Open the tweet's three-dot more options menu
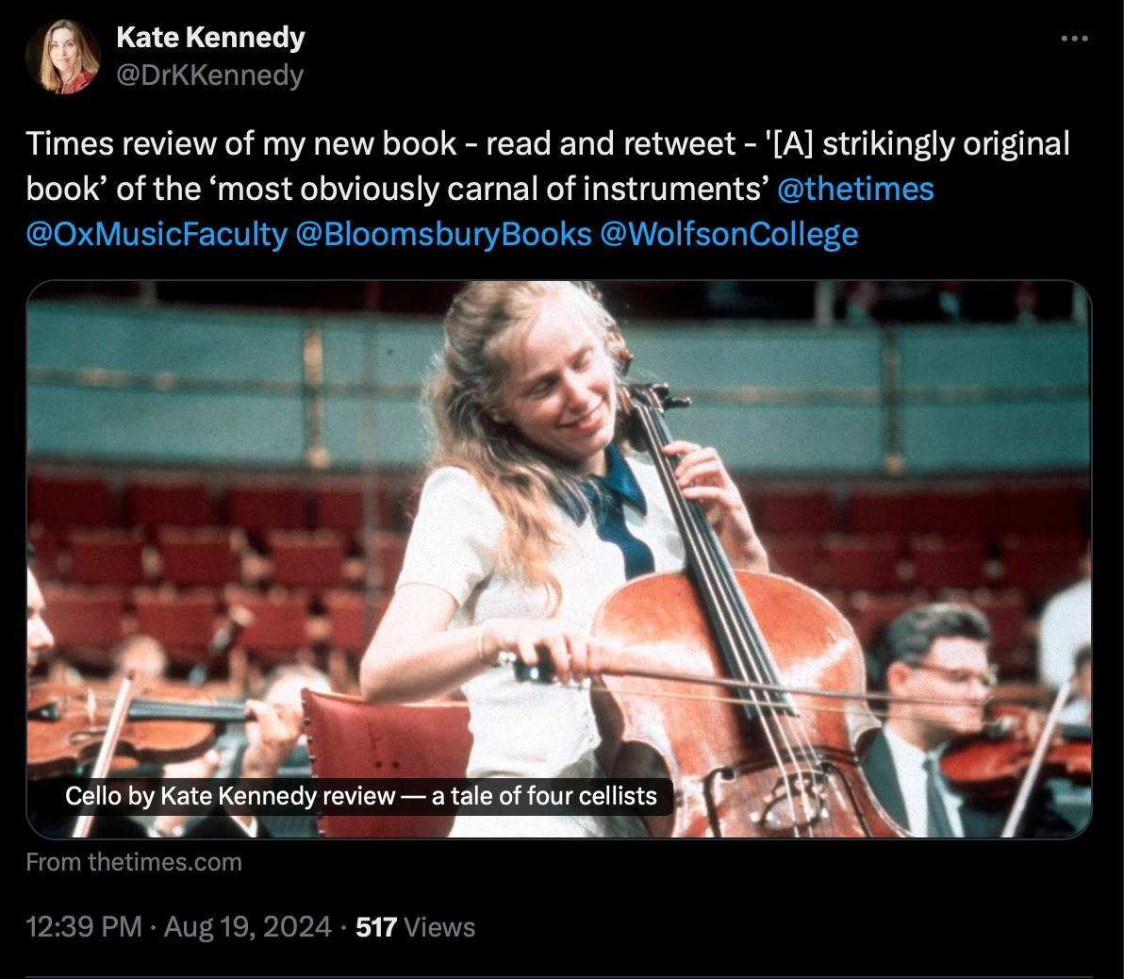The image size is (1124, 979). 1074,39
